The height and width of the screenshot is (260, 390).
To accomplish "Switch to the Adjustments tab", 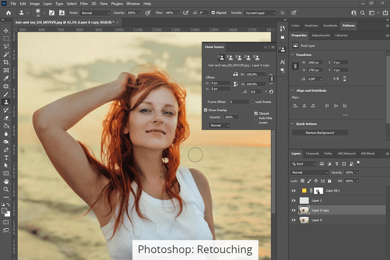I will [321, 35].
